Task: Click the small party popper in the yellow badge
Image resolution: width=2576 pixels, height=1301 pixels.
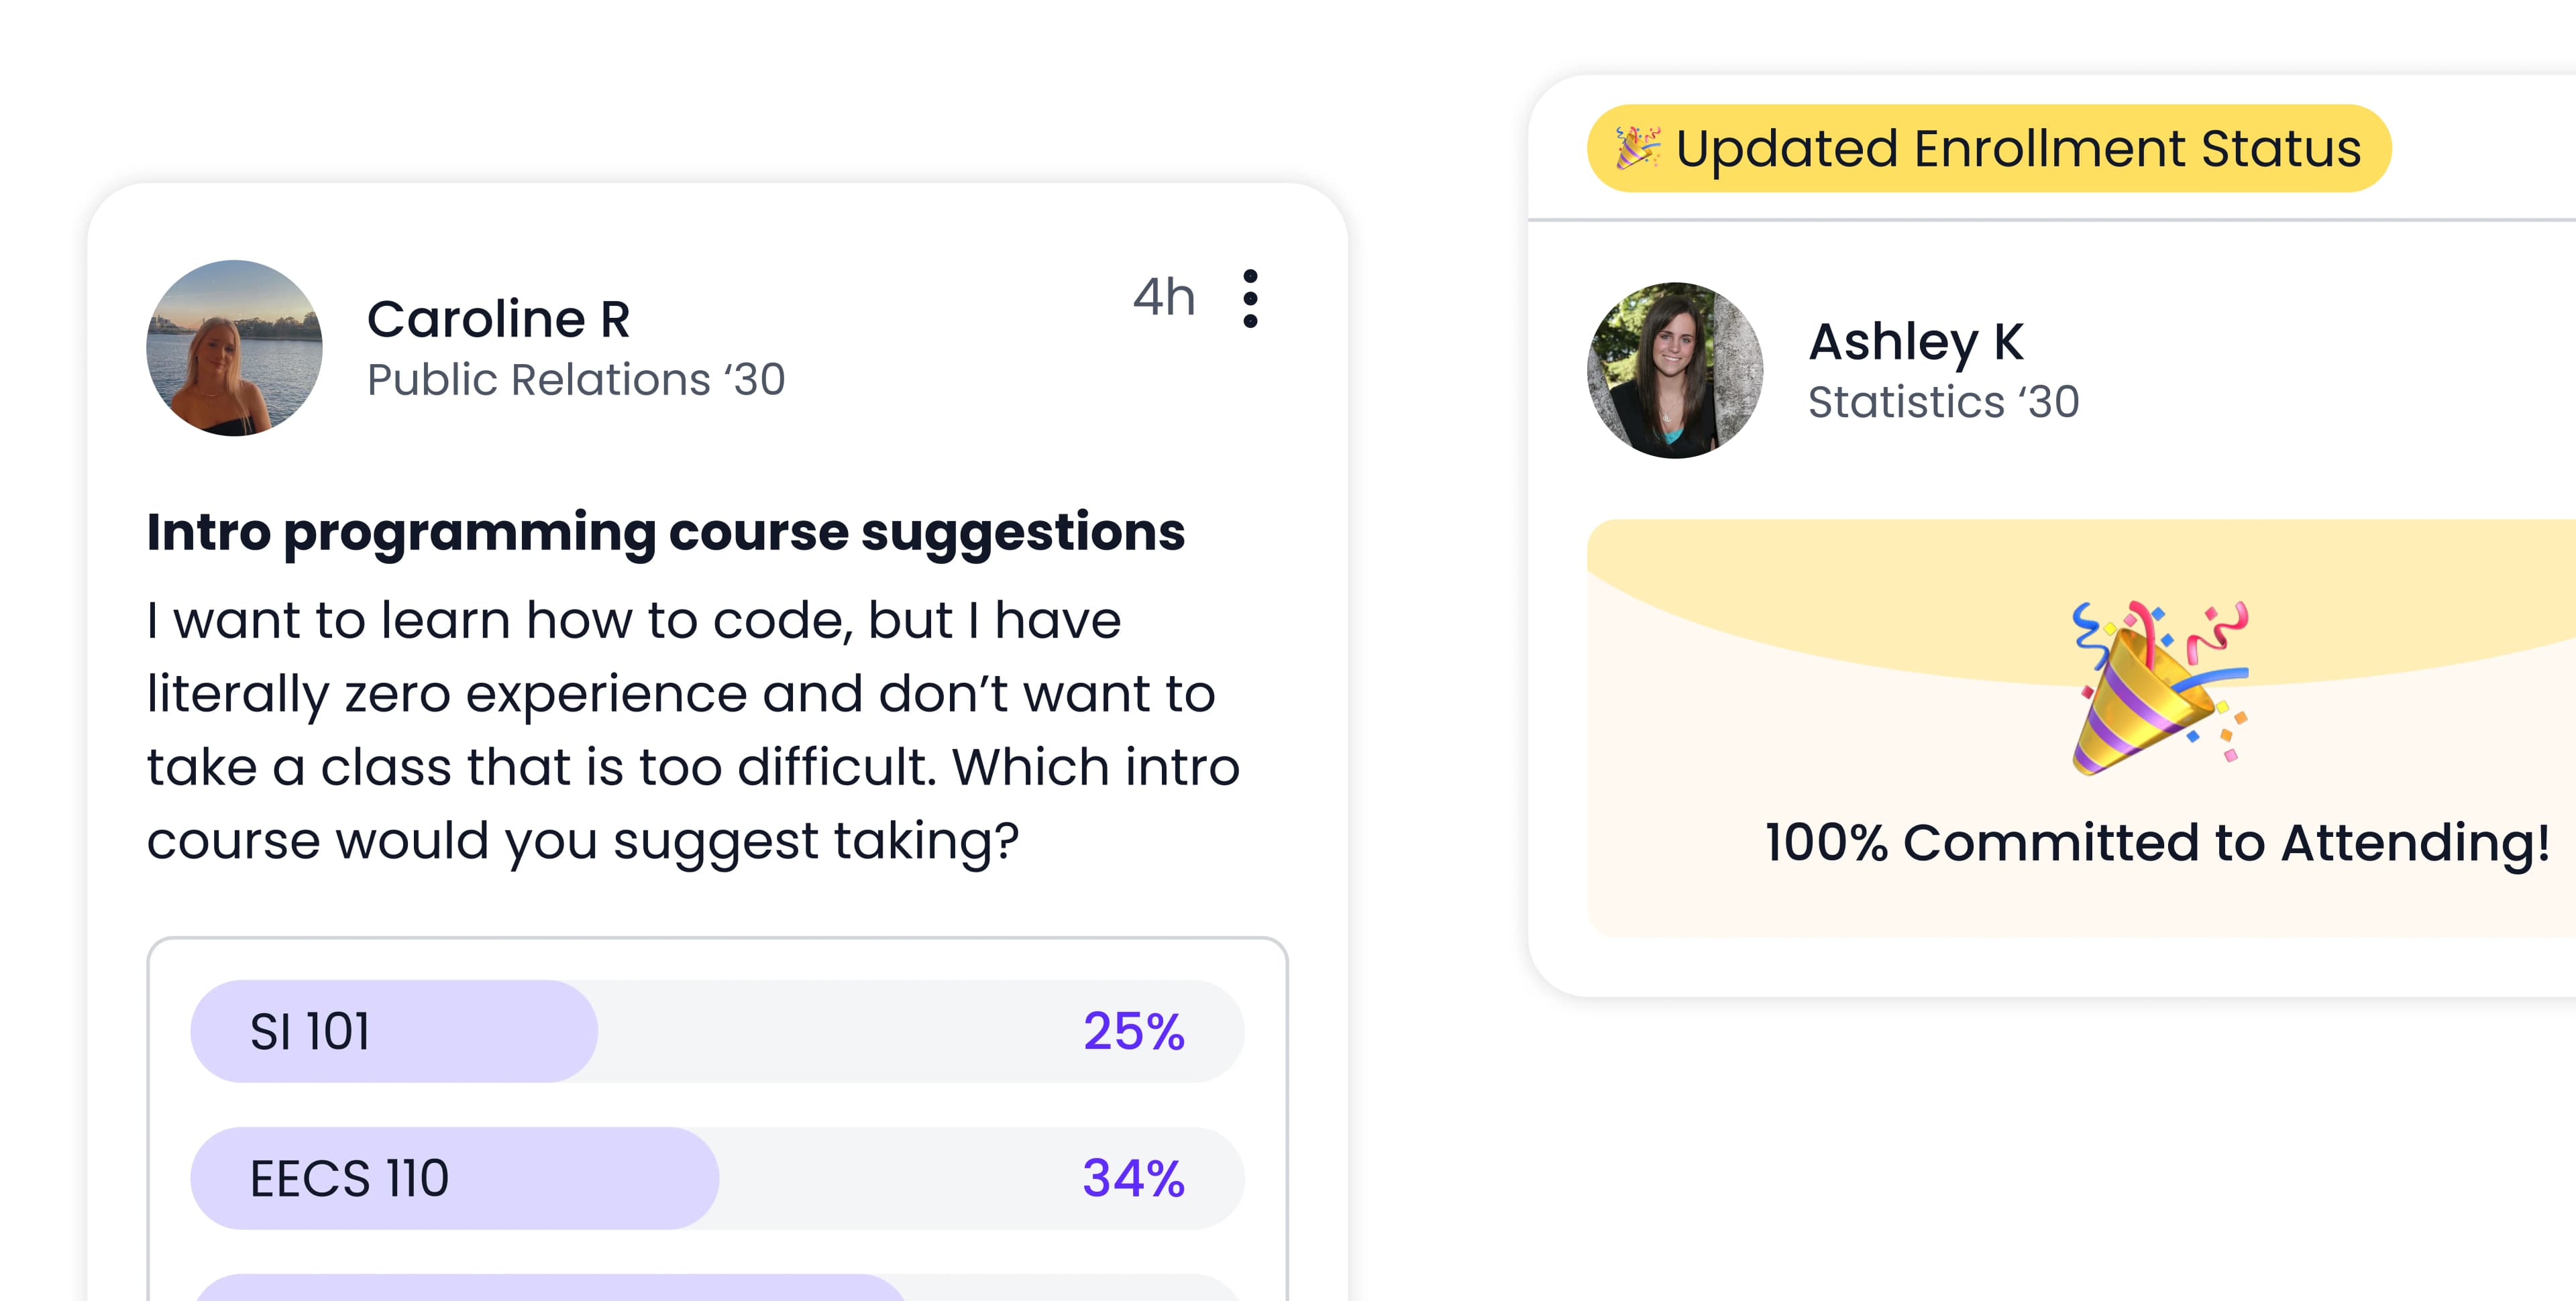Action: (x=1638, y=148)
